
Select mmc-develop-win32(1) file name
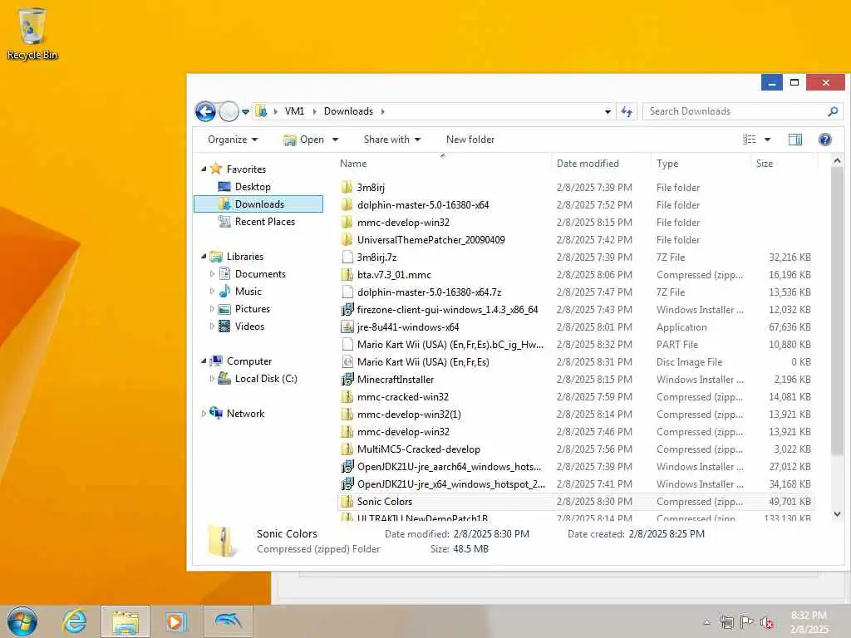tap(409, 415)
